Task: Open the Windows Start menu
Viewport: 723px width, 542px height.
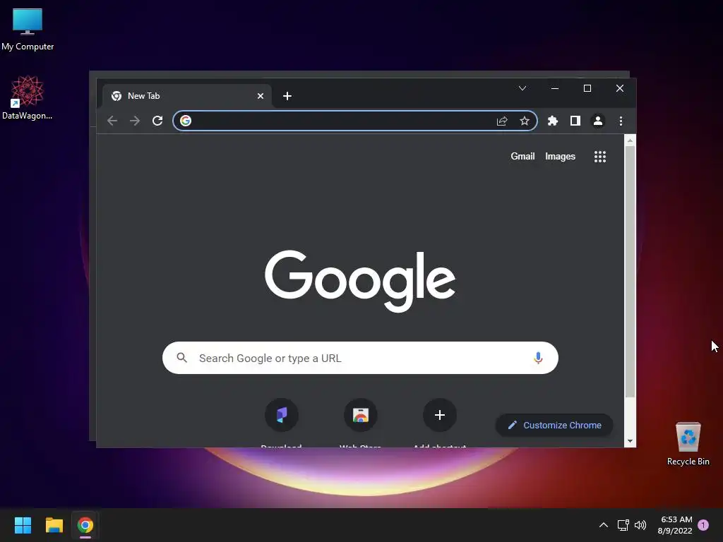Action: (23, 525)
